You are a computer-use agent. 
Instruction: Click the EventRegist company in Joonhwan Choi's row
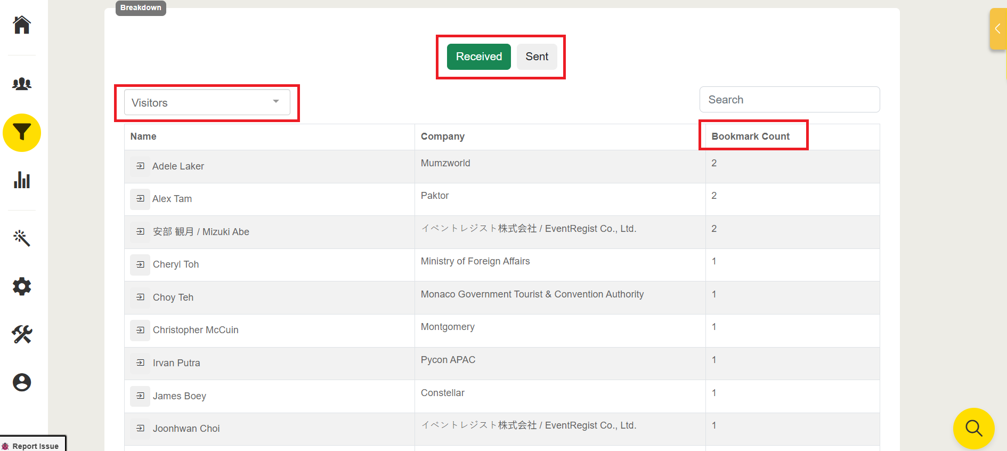click(529, 425)
